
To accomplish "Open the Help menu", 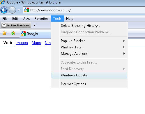I will tap(70, 19).
